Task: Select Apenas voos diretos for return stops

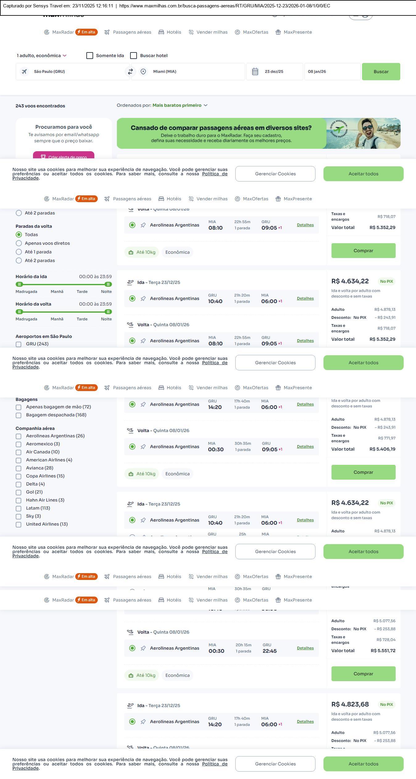Action: pos(19,243)
